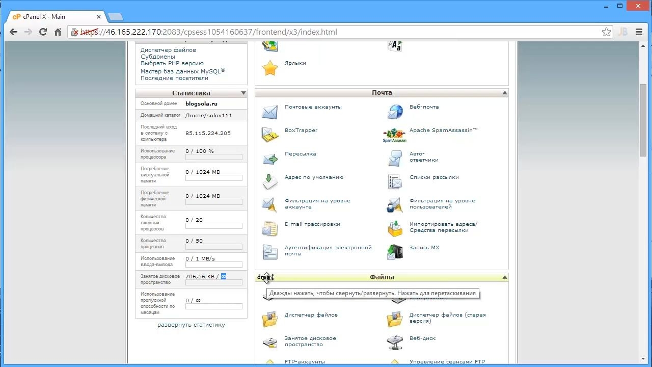Open the Apache SpamAssassin icon
The image size is (652, 367).
(x=395, y=136)
